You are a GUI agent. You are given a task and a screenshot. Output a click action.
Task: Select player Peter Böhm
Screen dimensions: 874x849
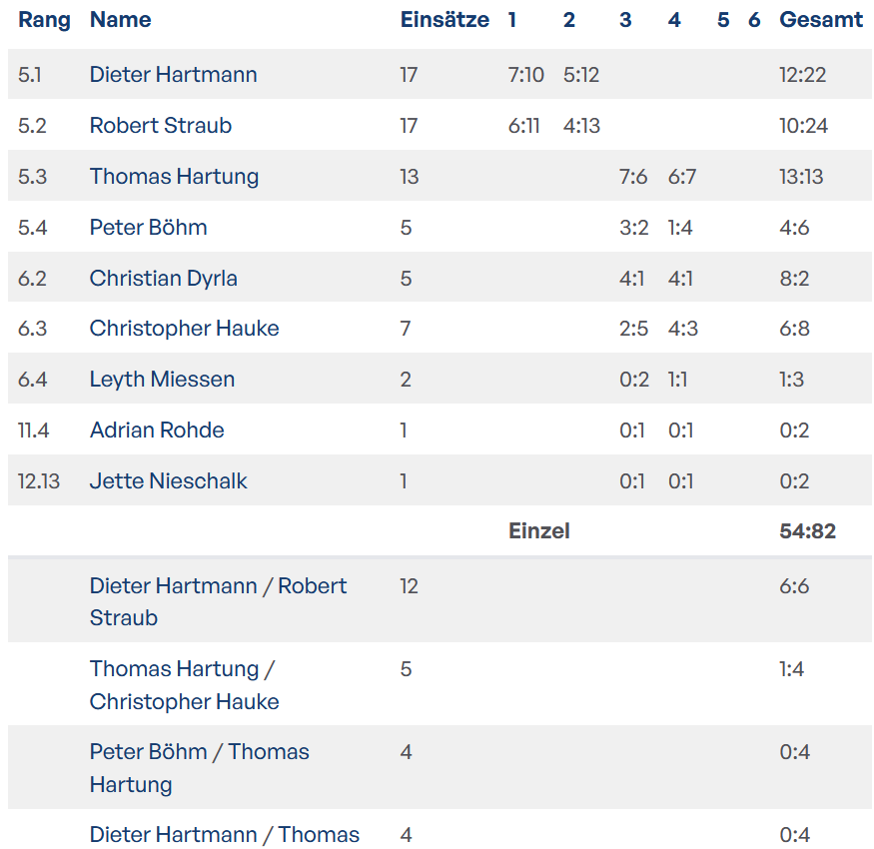pyautogui.click(x=148, y=228)
